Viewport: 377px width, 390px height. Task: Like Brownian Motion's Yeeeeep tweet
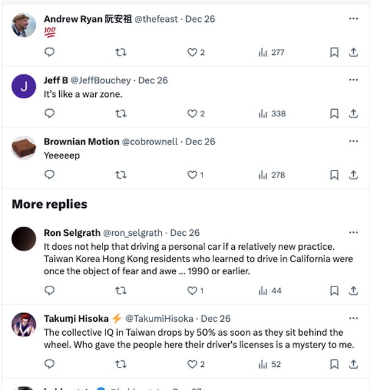click(193, 175)
